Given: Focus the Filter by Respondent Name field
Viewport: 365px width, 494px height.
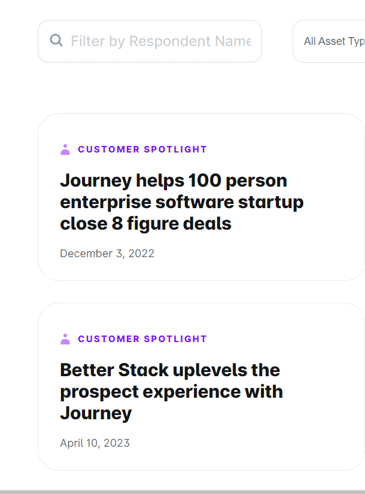Looking at the screenshot, I should coord(160,41).
